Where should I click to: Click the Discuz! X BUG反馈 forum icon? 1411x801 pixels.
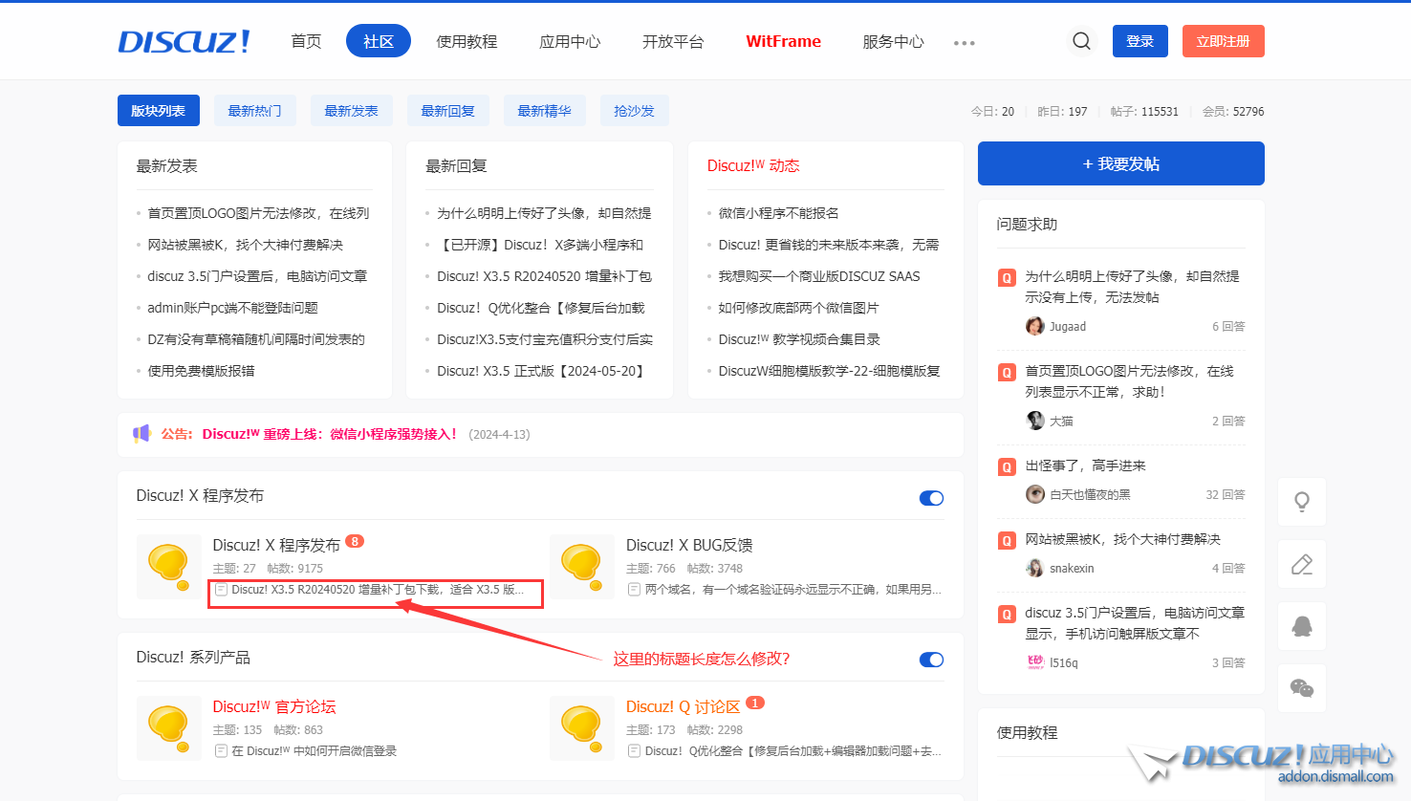(581, 566)
